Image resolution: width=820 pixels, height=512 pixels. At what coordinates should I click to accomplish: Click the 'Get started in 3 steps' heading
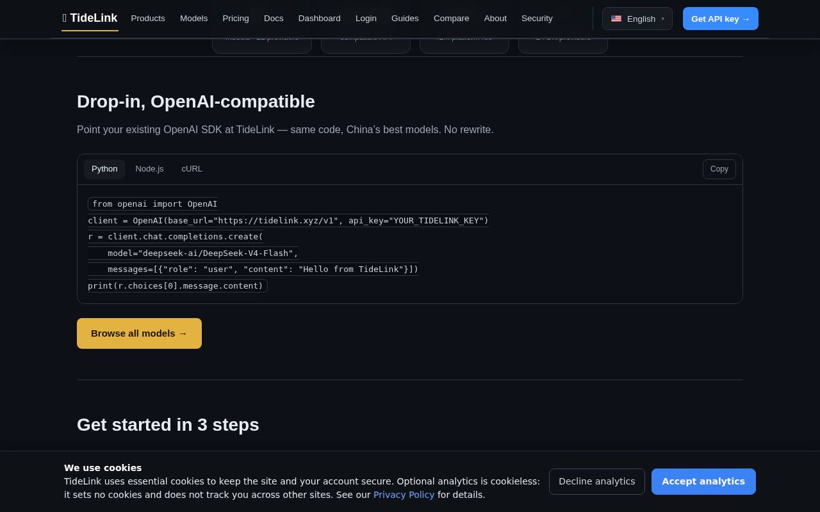point(168,425)
